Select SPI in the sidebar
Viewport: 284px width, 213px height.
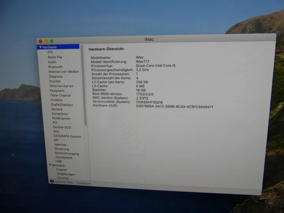[56, 140]
